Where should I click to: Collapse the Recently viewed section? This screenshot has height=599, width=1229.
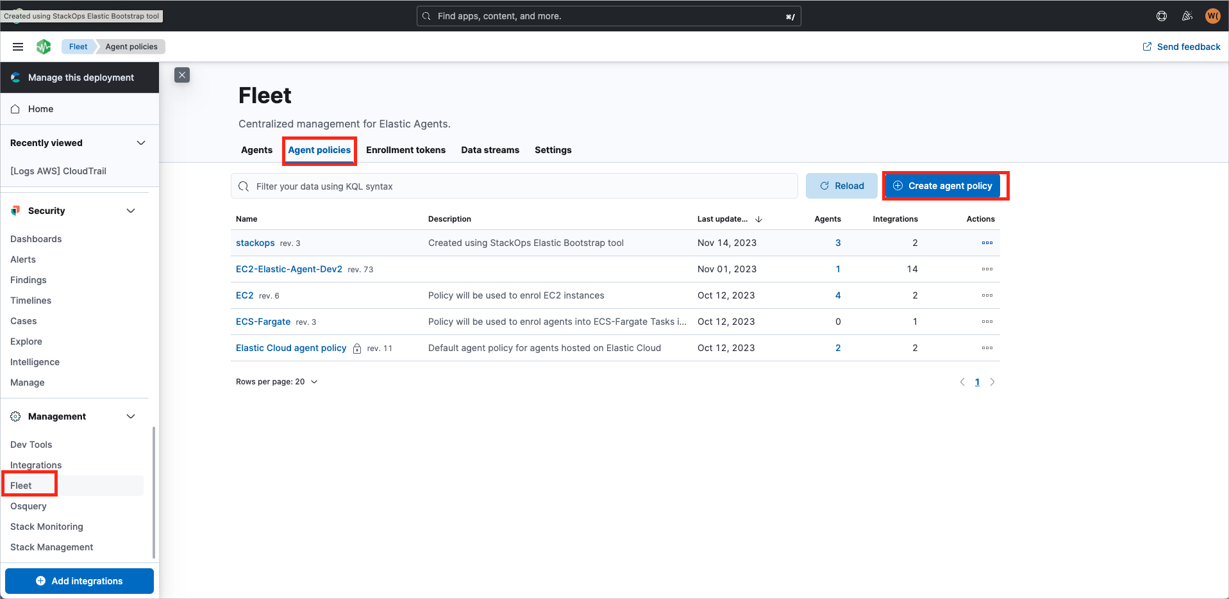tap(140, 142)
